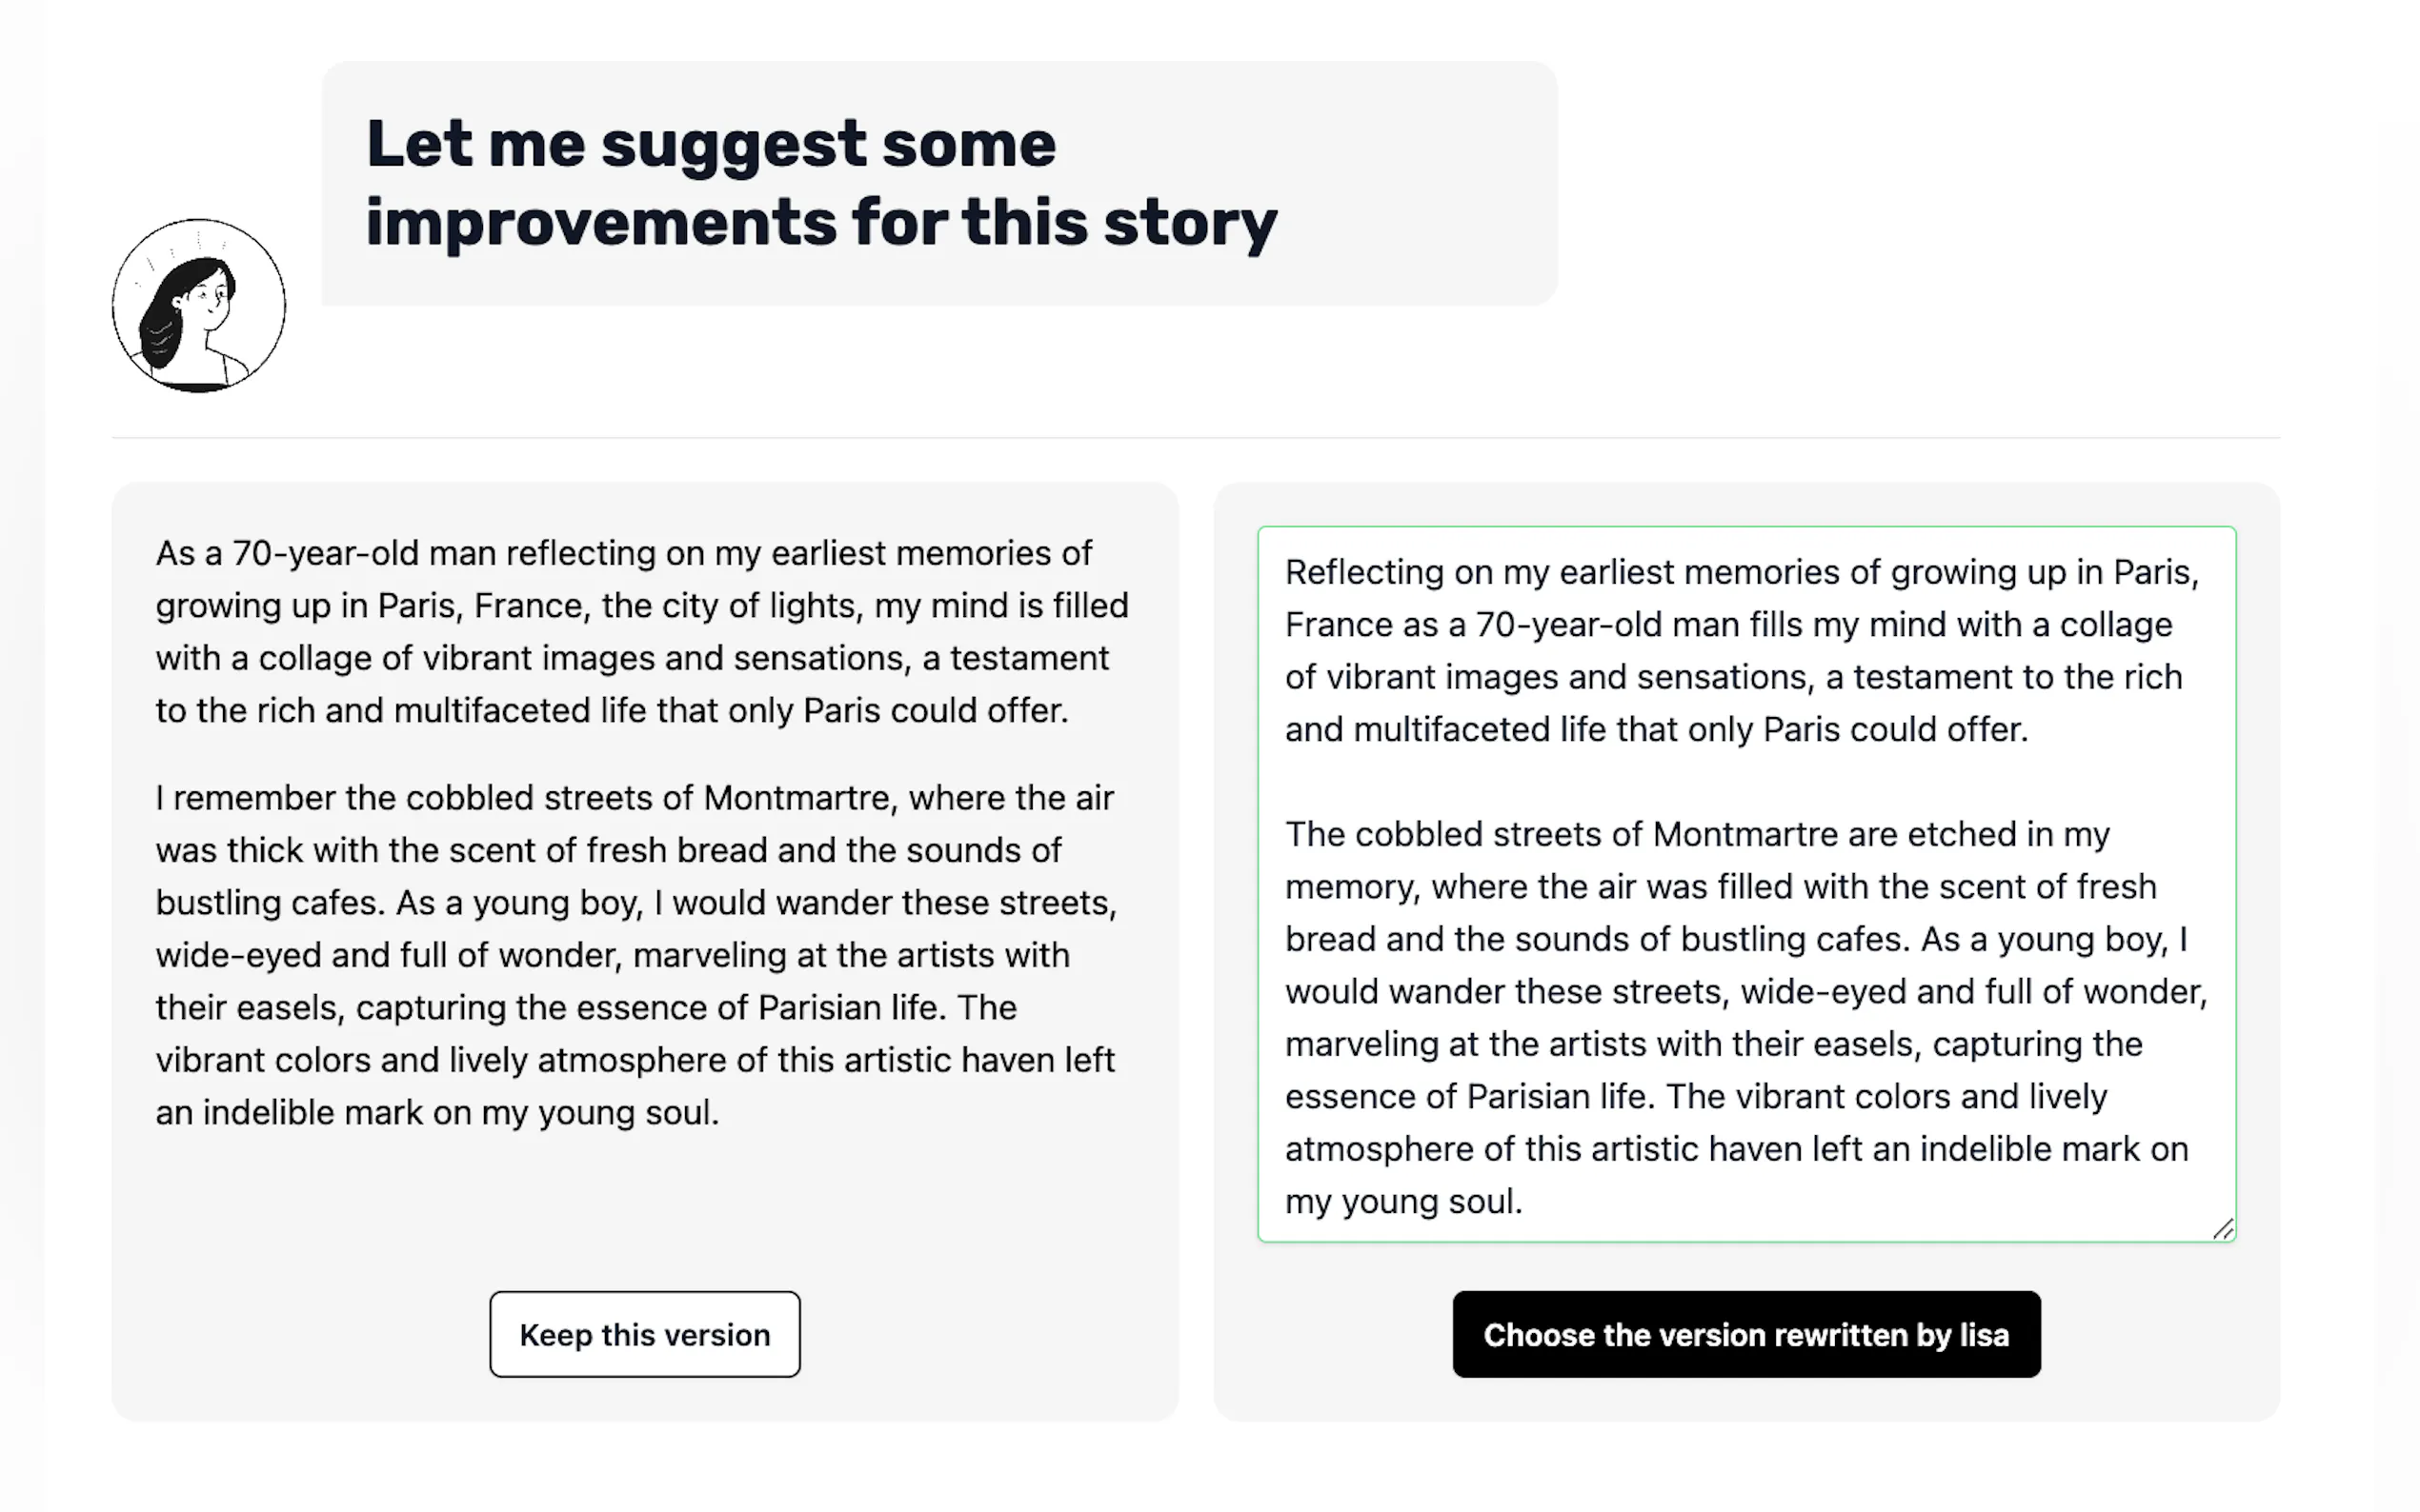Click the green-bordered rewritten text box
Image resolution: width=2420 pixels, height=1512 pixels.
tap(1745, 880)
